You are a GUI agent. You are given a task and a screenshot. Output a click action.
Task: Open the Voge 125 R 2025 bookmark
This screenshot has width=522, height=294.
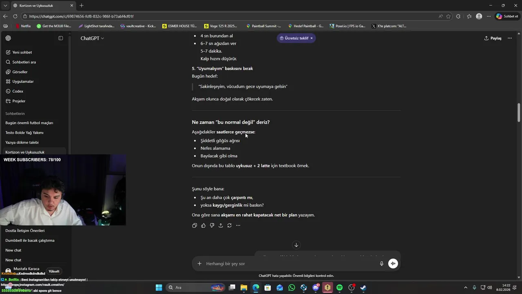pyautogui.click(x=221, y=26)
